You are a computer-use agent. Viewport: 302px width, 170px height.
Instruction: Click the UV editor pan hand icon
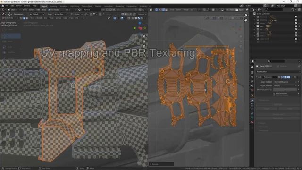click(x=246, y=20)
